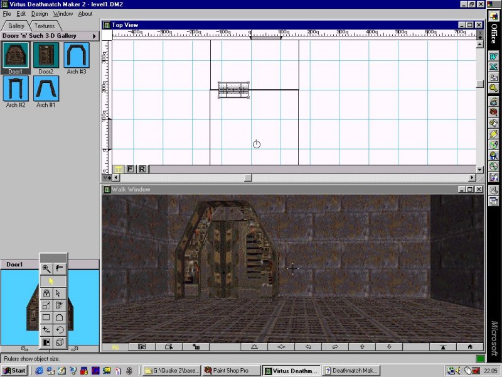
Task: Select the rotate tool
Action: point(59,329)
